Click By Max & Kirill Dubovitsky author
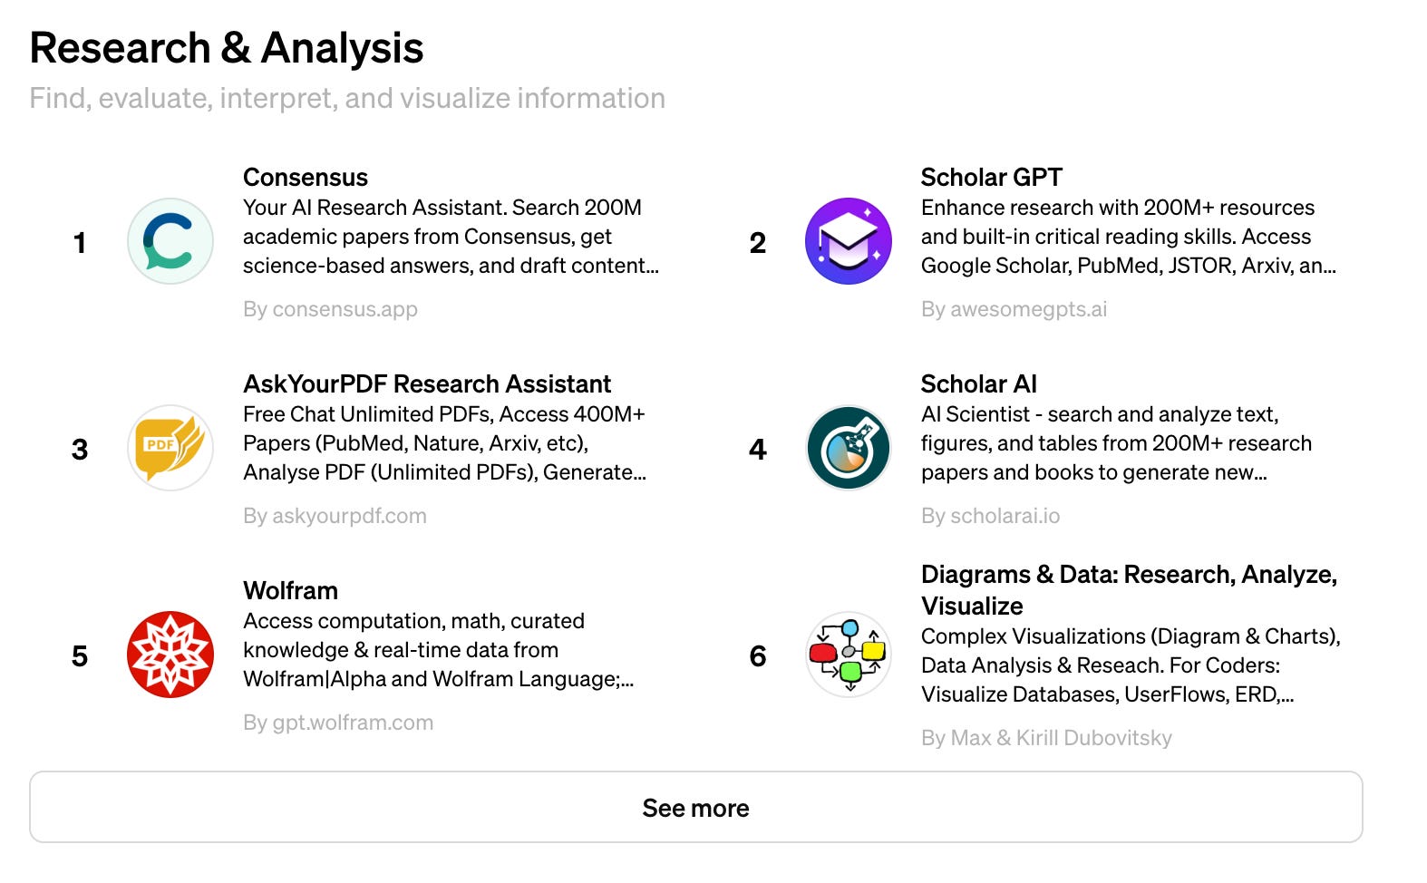Screen dimensions: 1427x883 point(1046,738)
